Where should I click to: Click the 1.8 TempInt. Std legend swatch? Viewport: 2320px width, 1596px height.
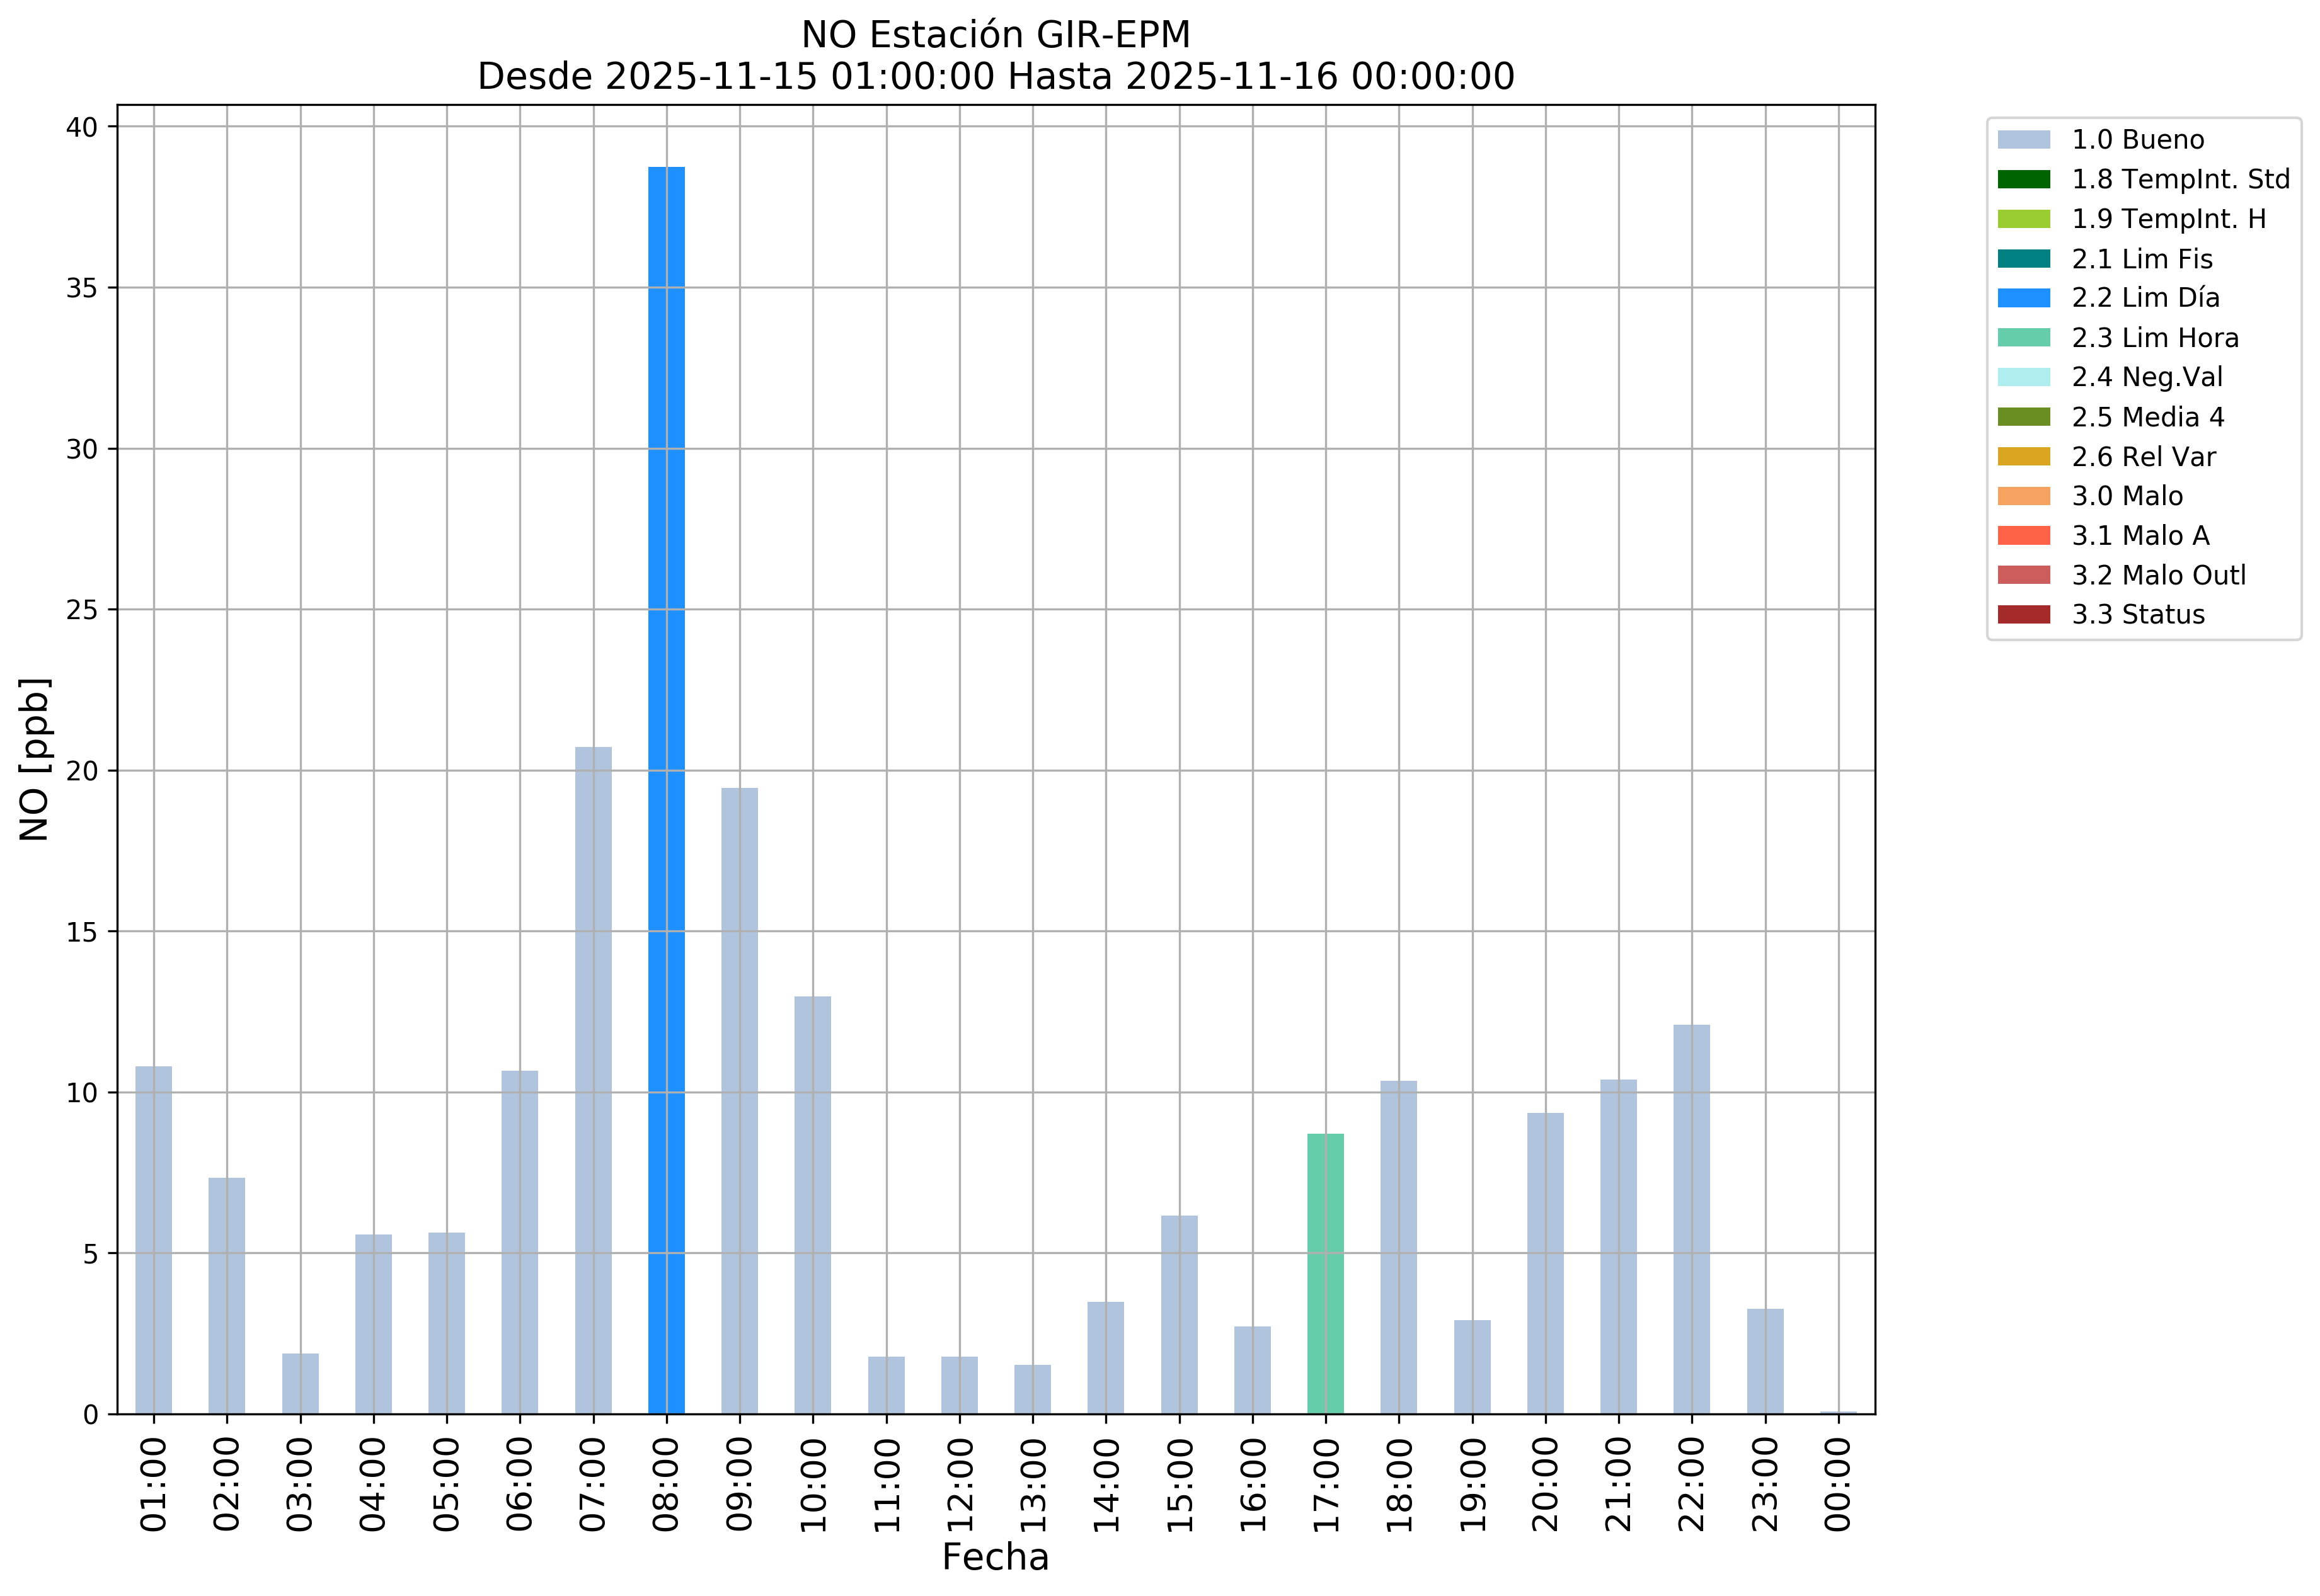coord(2023,179)
